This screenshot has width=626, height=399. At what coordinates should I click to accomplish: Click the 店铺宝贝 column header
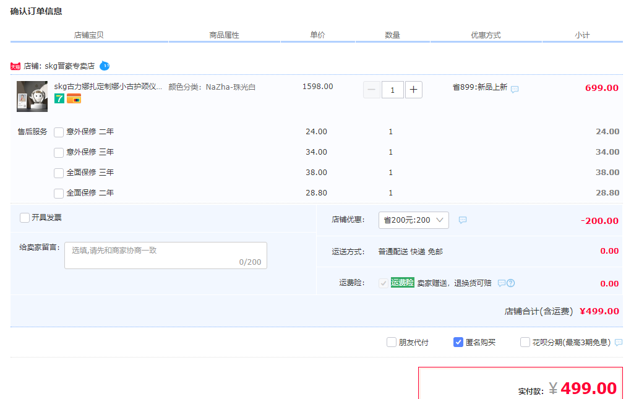tap(88, 35)
